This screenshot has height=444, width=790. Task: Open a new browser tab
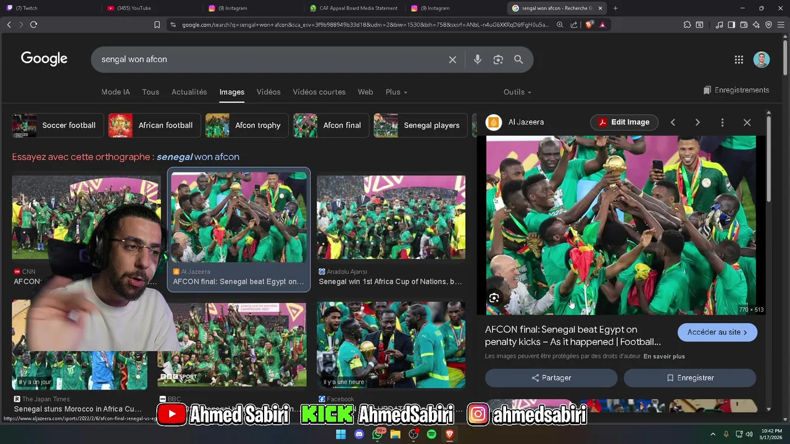coord(615,8)
